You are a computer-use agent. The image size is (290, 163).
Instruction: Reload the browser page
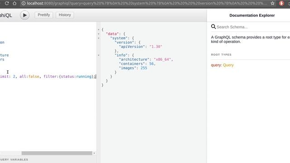coord(7,3)
